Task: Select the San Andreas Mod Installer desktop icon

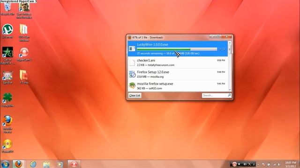Action: 24,11
